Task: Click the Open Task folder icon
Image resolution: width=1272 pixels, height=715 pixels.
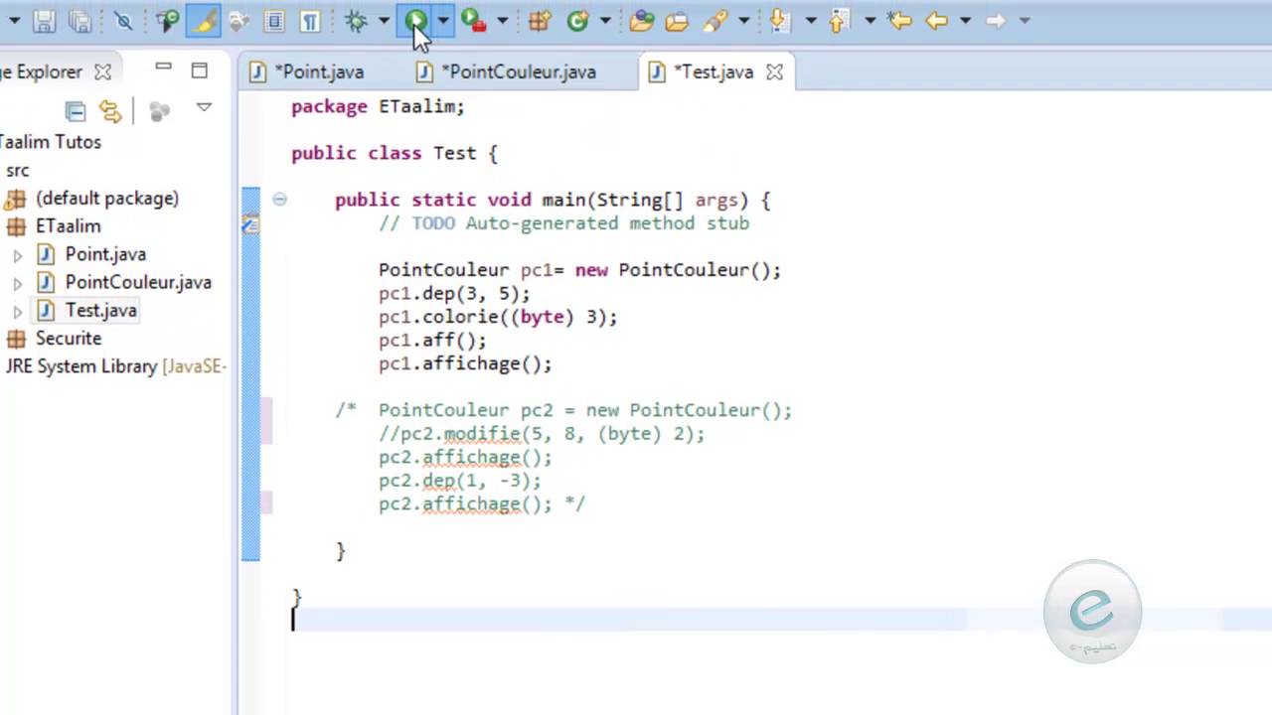Action: (677, 20)
